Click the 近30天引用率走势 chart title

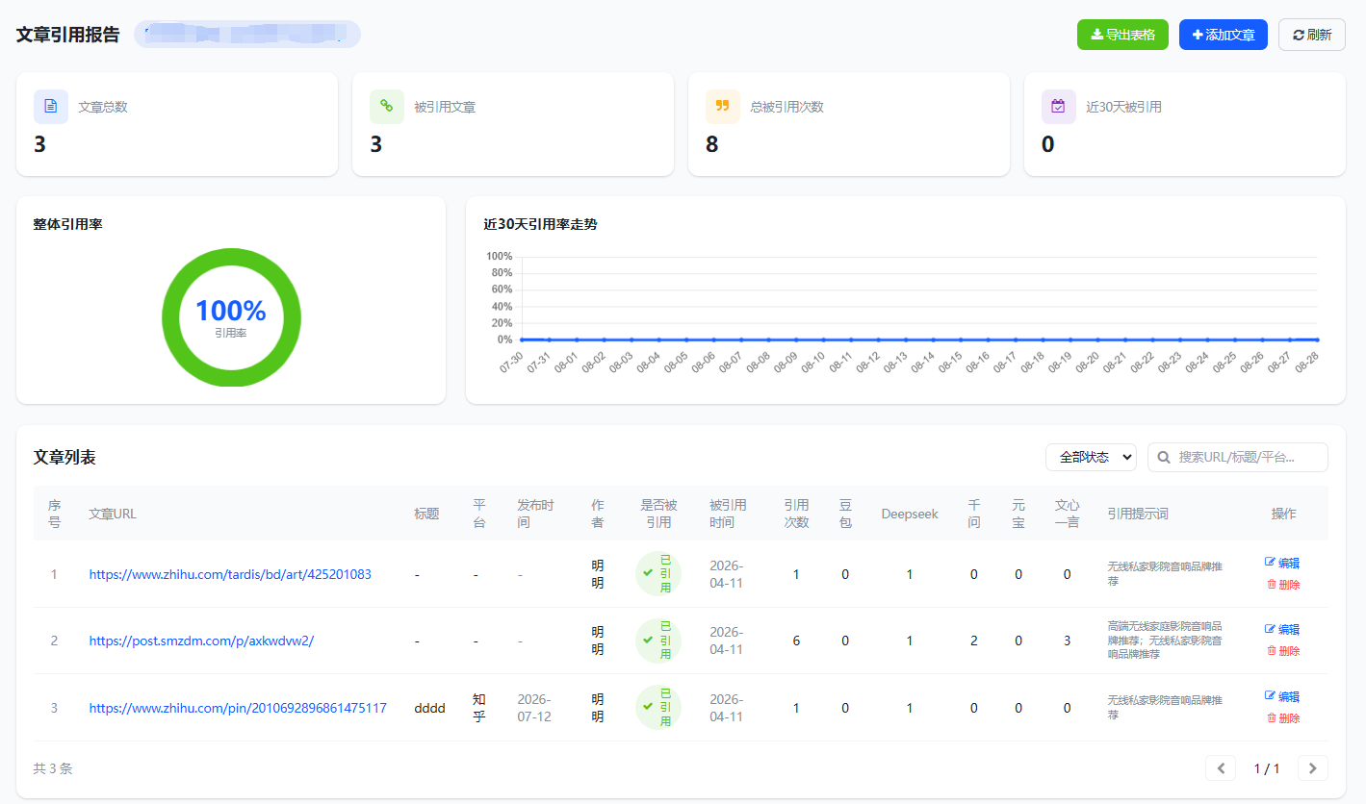pos(540,224)
